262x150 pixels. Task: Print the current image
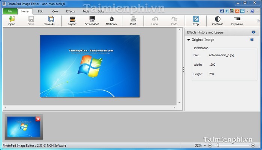133,21
